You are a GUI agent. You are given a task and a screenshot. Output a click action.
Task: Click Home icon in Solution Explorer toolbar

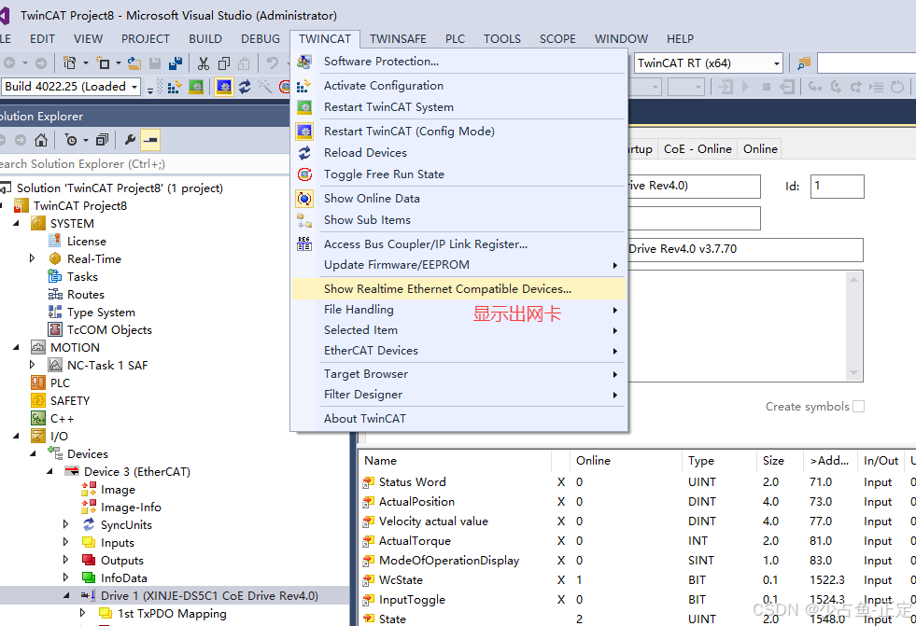click(x=41, y=140)
